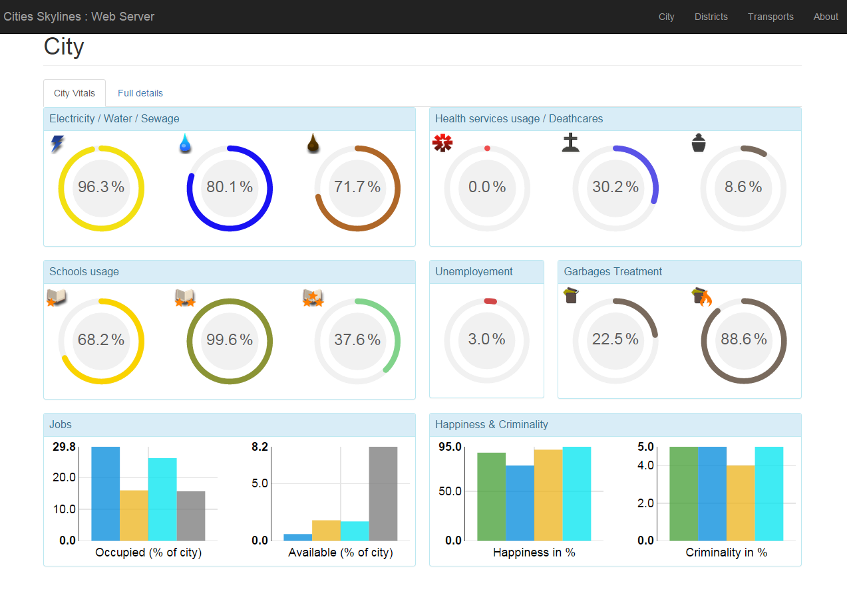Click the flaming garbage incinerator icon

coord(701,297)
